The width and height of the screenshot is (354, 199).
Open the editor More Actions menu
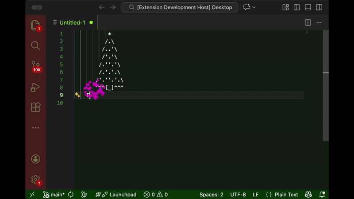pos(319,23)
